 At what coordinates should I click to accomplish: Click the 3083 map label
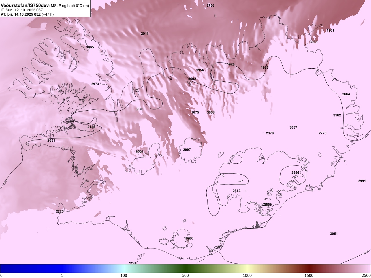[x=314, y=42]
